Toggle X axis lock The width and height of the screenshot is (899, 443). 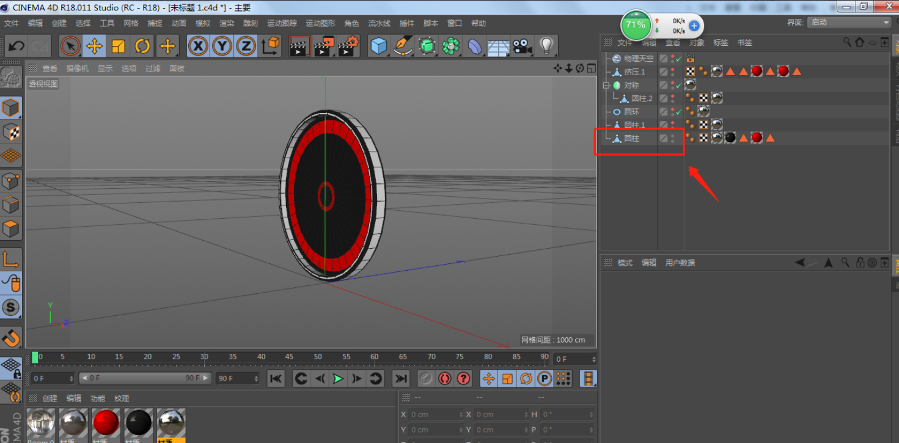[197, 46]
